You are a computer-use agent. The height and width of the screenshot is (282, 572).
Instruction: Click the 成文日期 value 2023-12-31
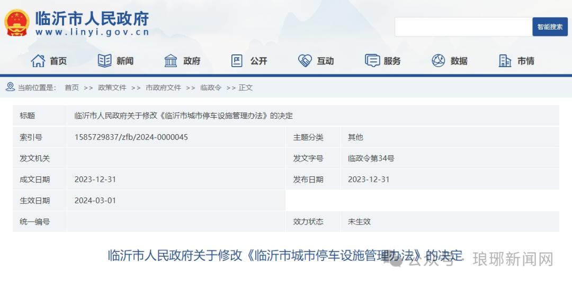(95, 180)
